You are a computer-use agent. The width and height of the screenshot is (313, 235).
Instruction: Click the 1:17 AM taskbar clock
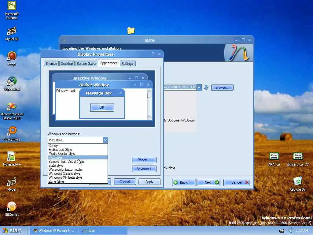302,230
